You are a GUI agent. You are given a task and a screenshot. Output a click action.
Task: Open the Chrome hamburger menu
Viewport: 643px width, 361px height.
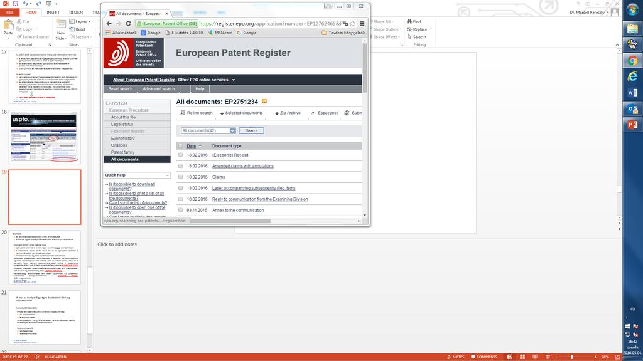[x=362, y=23]
